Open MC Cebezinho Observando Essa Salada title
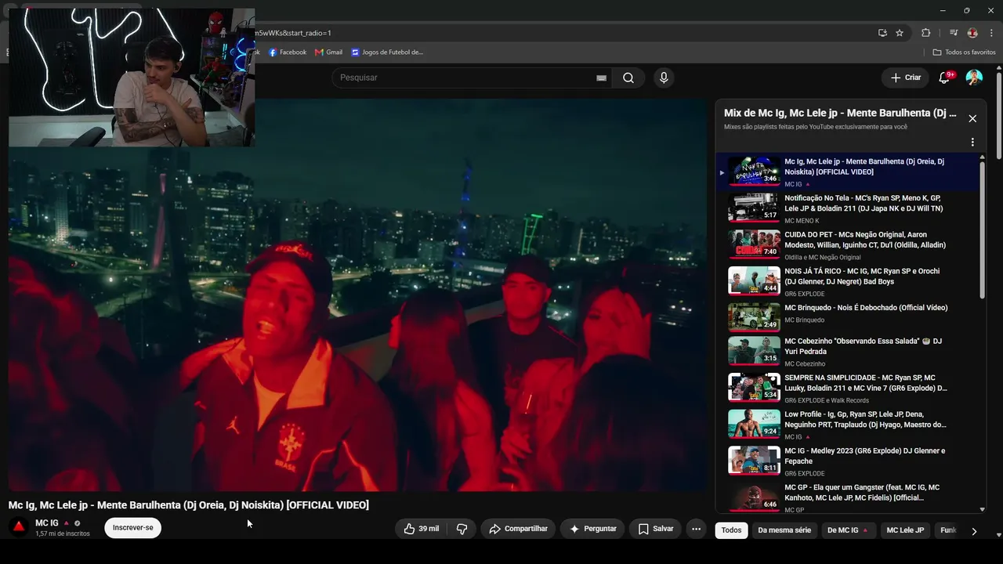Screen dimensions: 1003x564 [864, 346]
